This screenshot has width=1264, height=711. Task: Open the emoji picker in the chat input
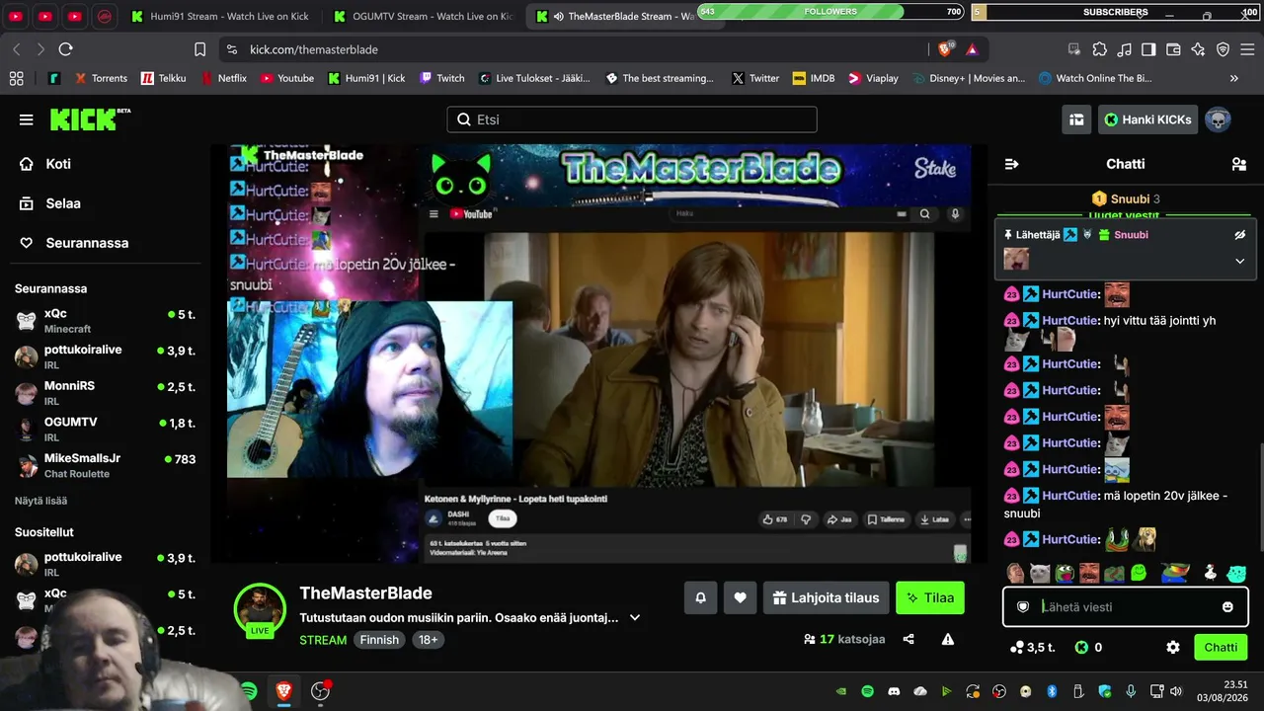[1227, 607]
